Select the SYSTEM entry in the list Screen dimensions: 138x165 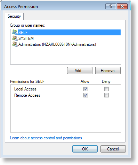[26, 38]
